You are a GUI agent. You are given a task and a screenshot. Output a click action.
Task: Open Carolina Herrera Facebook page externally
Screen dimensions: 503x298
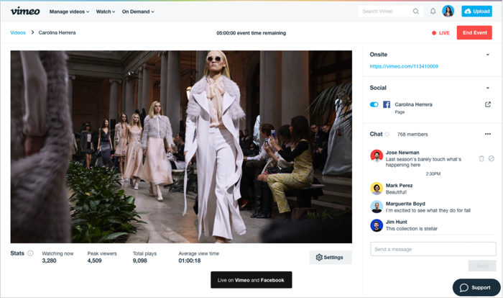coord(488,104)
